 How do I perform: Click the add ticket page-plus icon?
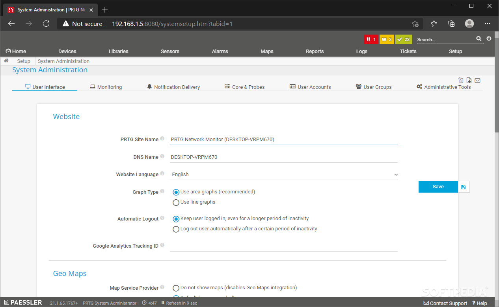click(x=469, y=80)
